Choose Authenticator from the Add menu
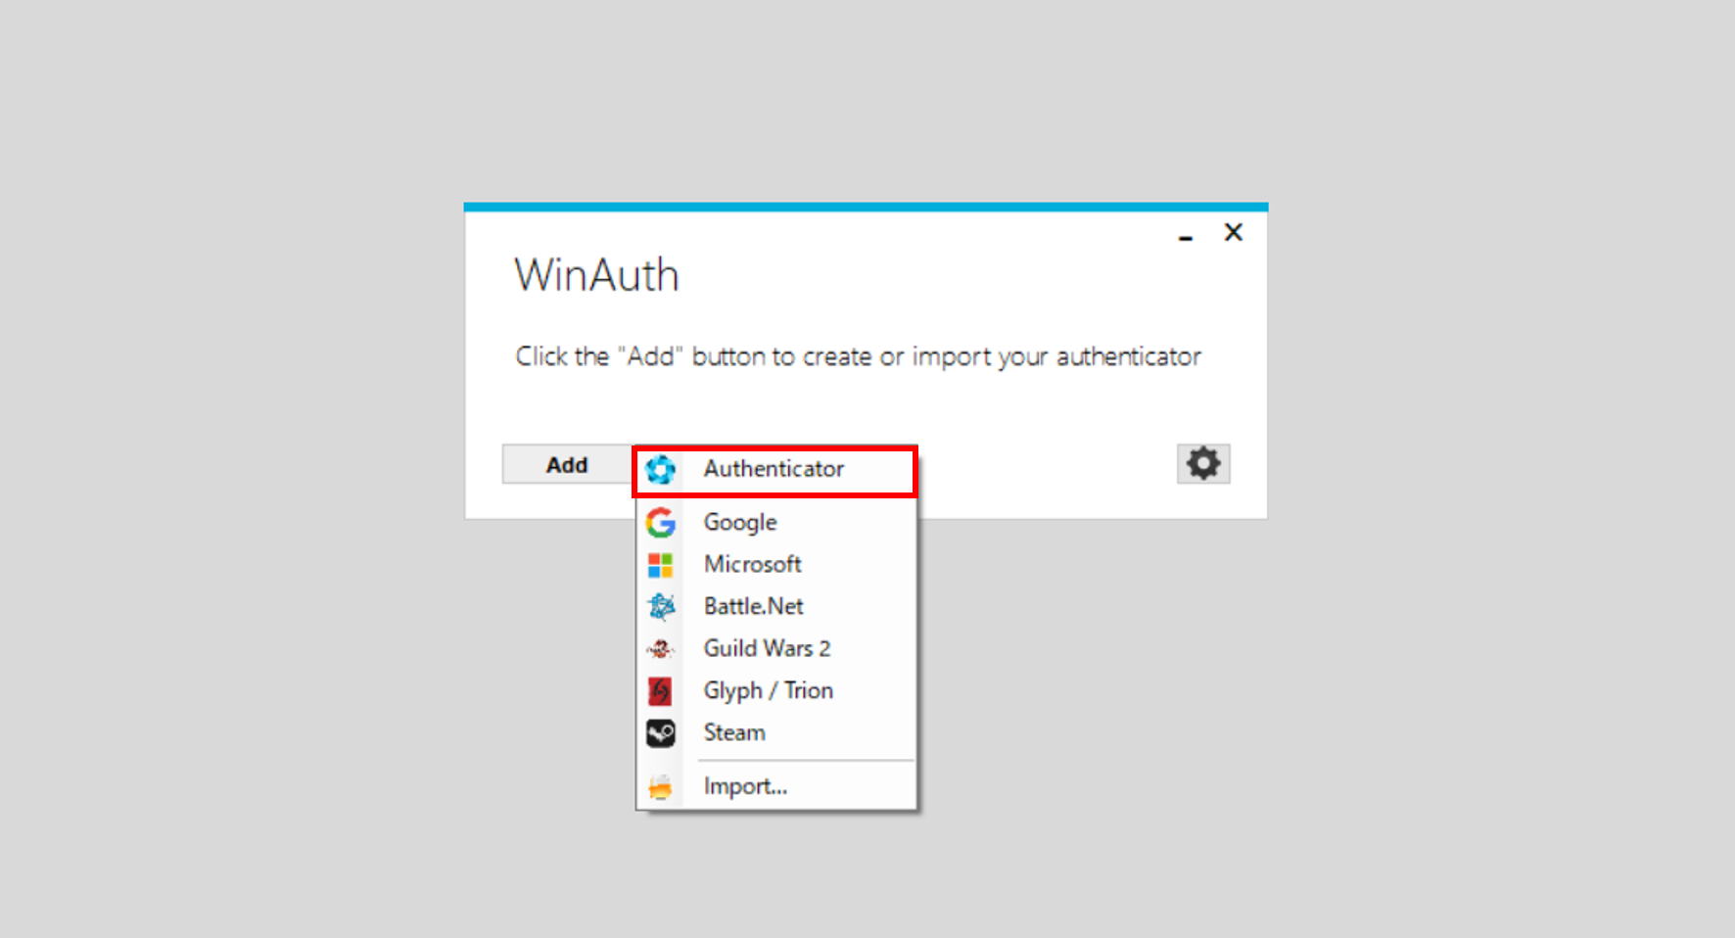 click(775, 470)
